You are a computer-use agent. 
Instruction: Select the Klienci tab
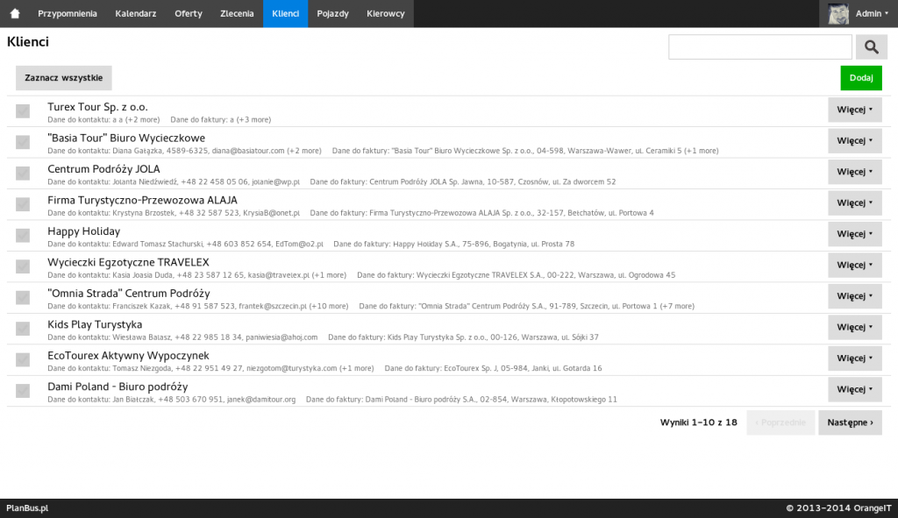[286, 13]
